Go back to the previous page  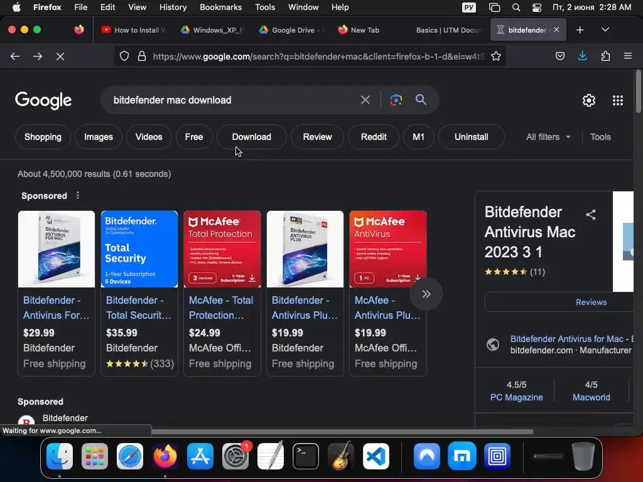point(15,56)
